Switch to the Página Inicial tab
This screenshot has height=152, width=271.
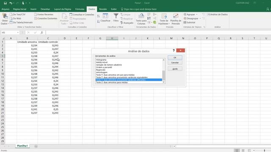[20, 9]
